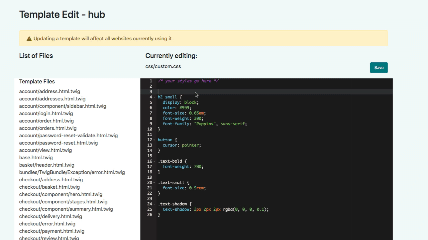Open account/password-reset-validate.html.twig file
The image size is (428, 240).
click(69, 135)
